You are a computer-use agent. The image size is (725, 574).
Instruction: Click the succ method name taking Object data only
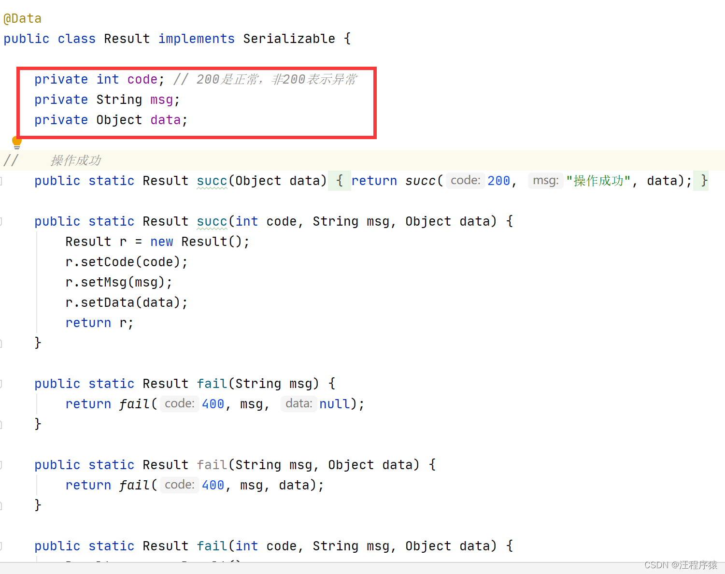click(x=212, y=181)
